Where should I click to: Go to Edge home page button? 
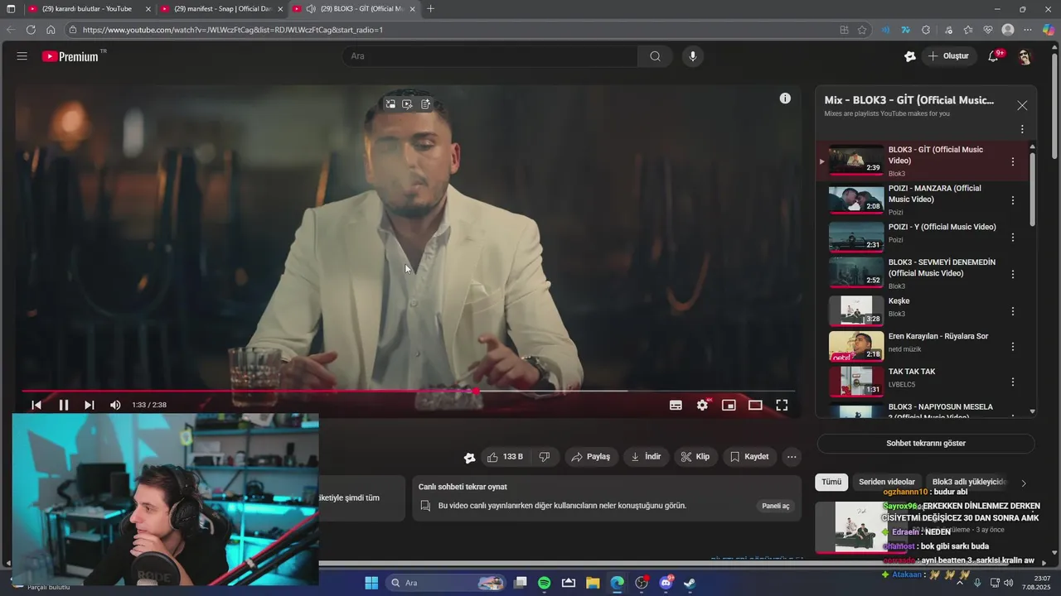pos(51,30)
